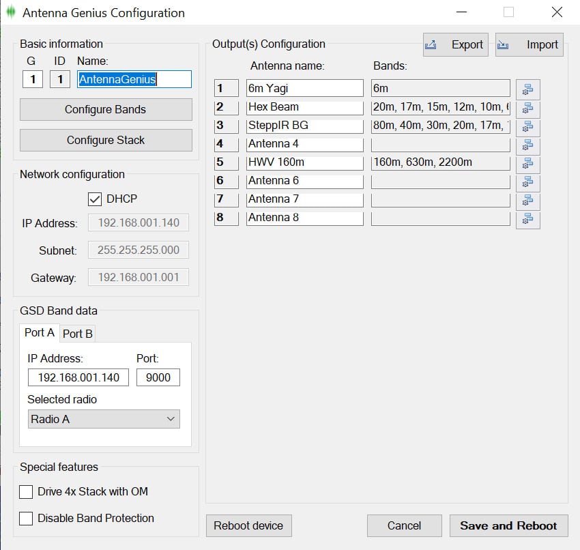Click band assignment icon for 6m Yagi
Screen dimensions: 580x550
pos(527,89)
